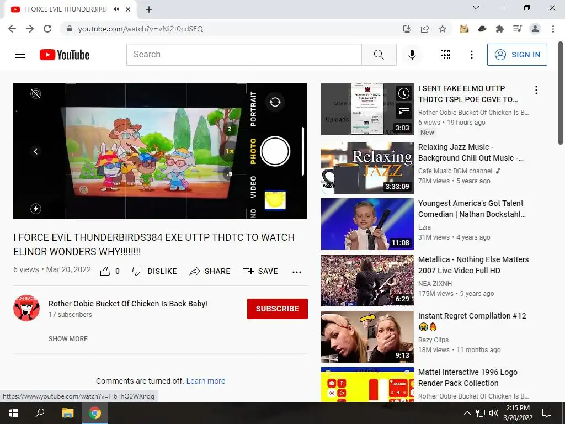Viewport: 565px width, 424px height.
Task: Expand description with SHOW MORE
Action: (68, 339)
